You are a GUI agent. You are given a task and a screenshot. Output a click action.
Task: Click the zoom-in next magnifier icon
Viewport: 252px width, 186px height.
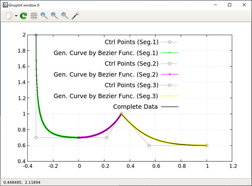coord(54,16)
